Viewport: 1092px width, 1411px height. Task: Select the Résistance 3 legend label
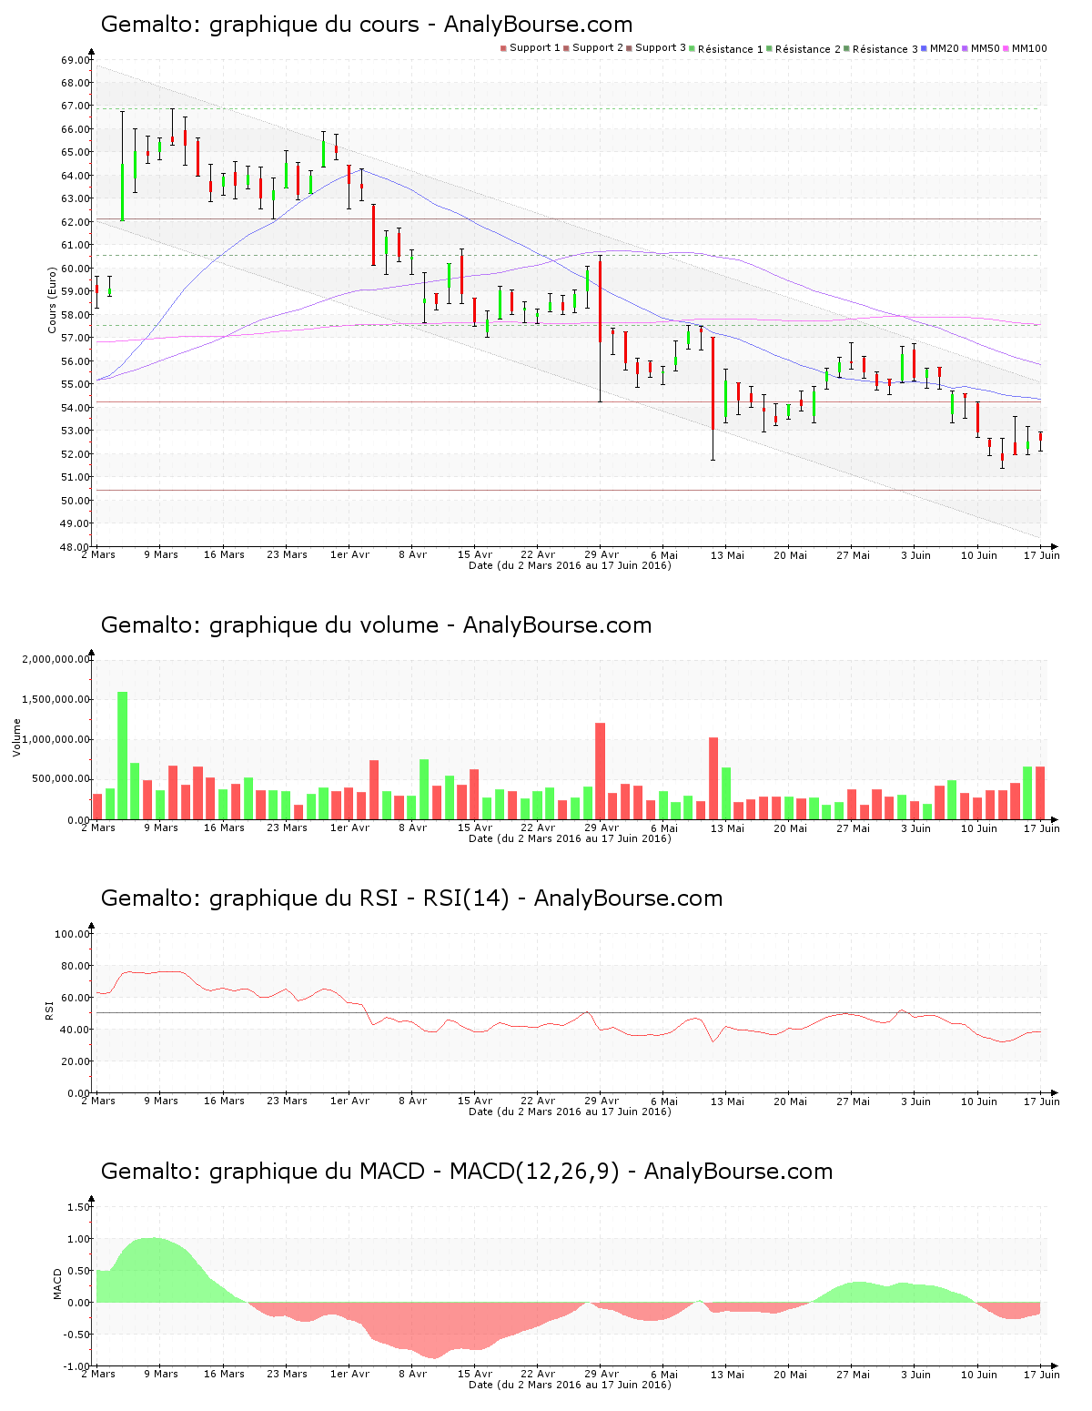(885, 49)
